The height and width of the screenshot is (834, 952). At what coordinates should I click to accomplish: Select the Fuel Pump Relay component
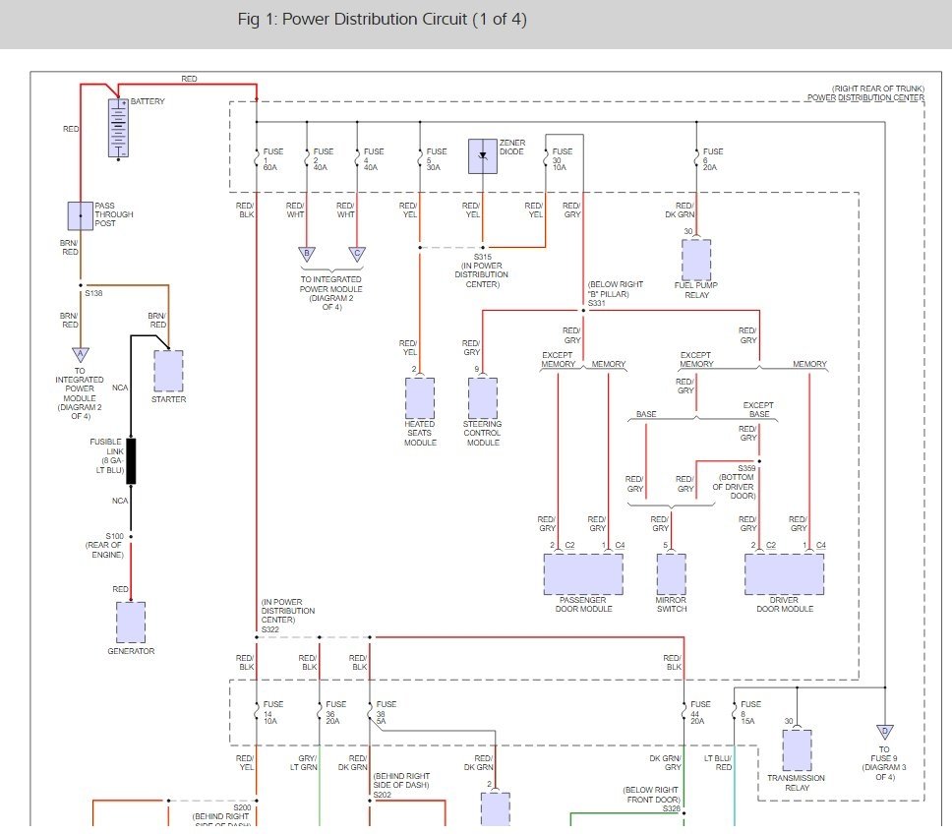tap(696, 262)
